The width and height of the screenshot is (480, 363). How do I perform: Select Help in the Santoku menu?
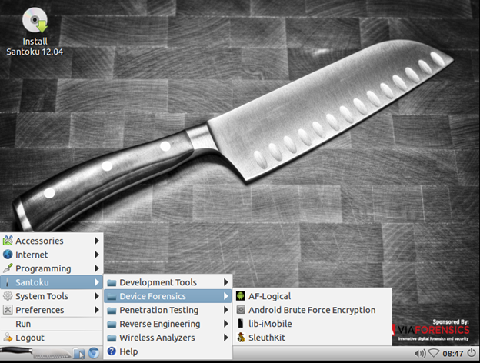(x=128, y=351)
